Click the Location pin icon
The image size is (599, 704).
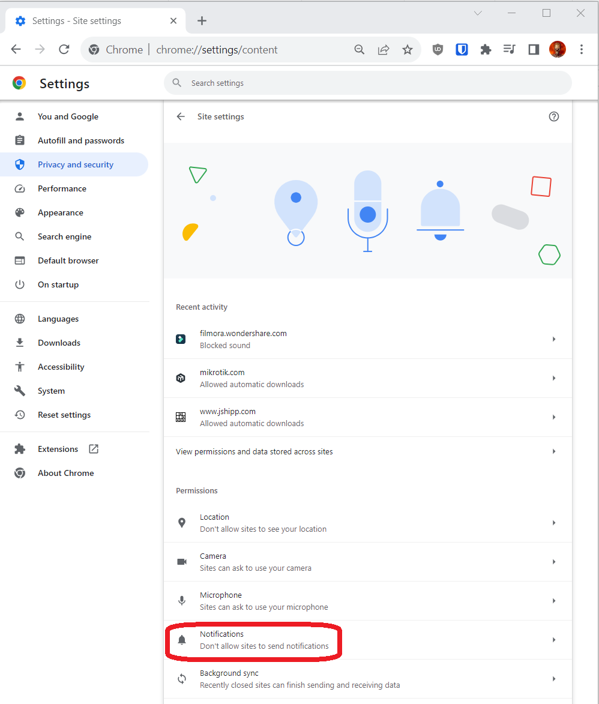click(x=182, y=523)
